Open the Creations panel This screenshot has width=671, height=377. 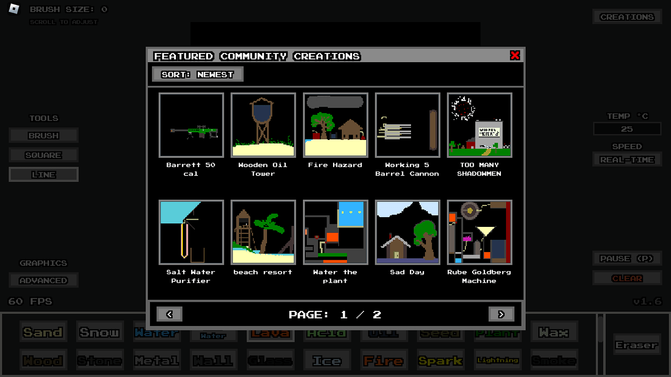627,16
